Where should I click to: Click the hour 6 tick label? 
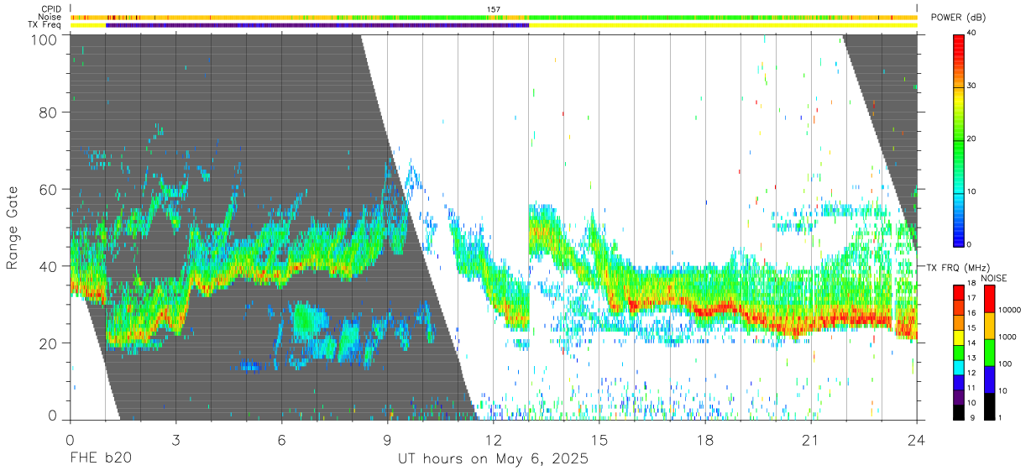[x=281, y=439]
